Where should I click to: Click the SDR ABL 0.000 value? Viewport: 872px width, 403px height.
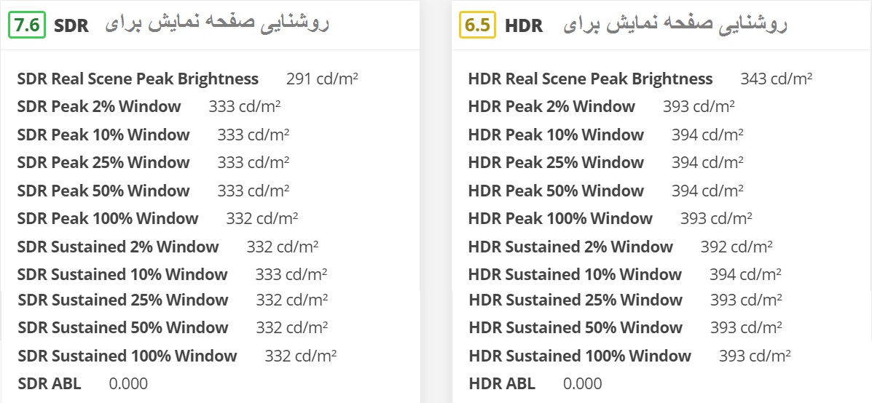tap(128, 383)
